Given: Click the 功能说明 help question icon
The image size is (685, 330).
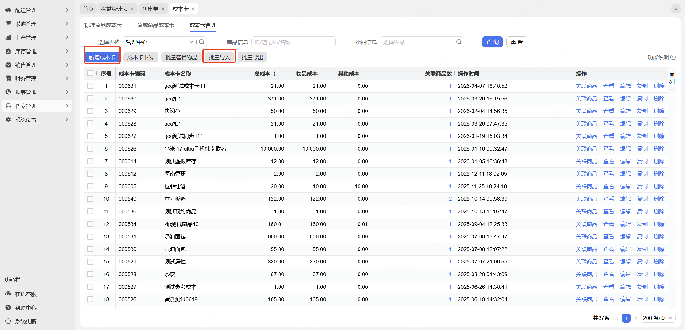Looking at the screenshot, I should 673,57.
